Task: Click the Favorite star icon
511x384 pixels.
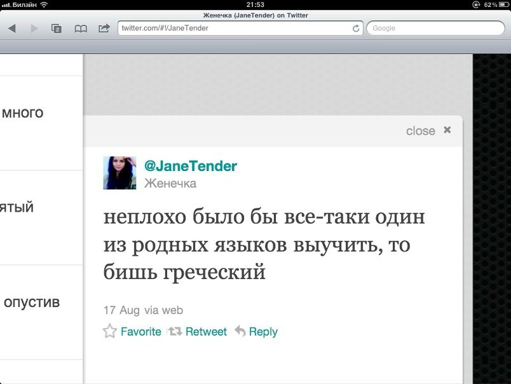Action: (110, 331)
